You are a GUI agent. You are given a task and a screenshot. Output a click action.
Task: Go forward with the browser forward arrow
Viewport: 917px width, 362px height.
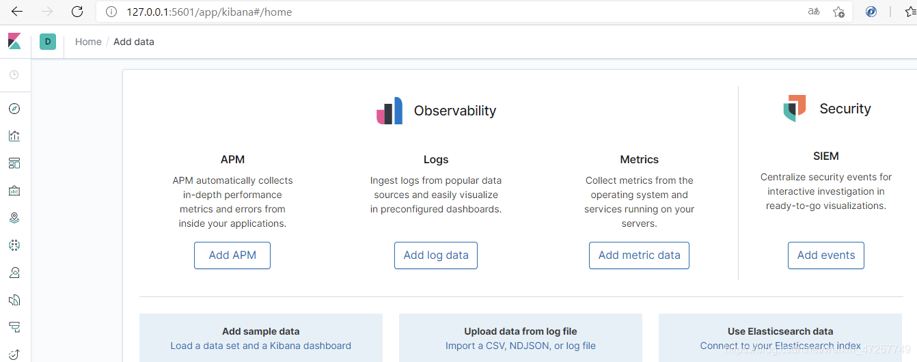click(x=47, y=12)
